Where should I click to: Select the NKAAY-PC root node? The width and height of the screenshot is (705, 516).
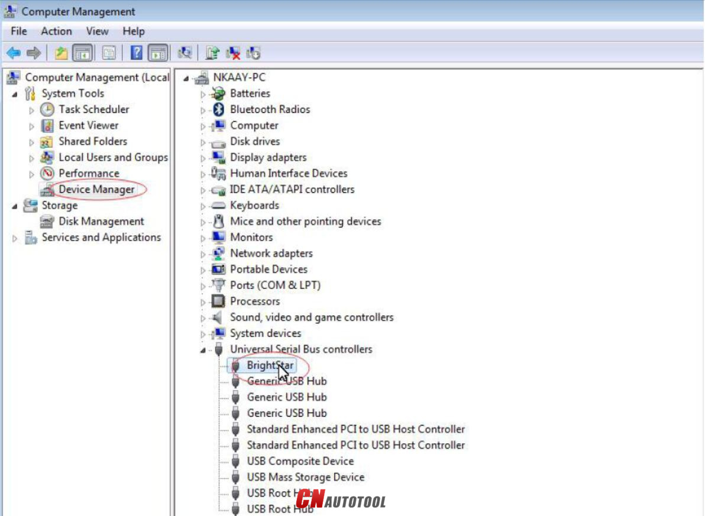[239, 77]
